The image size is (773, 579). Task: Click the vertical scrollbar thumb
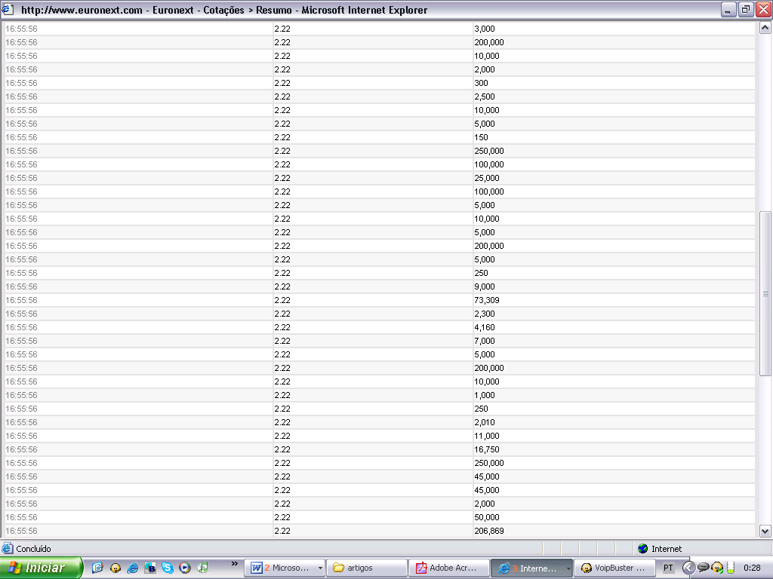coord(765,293)
